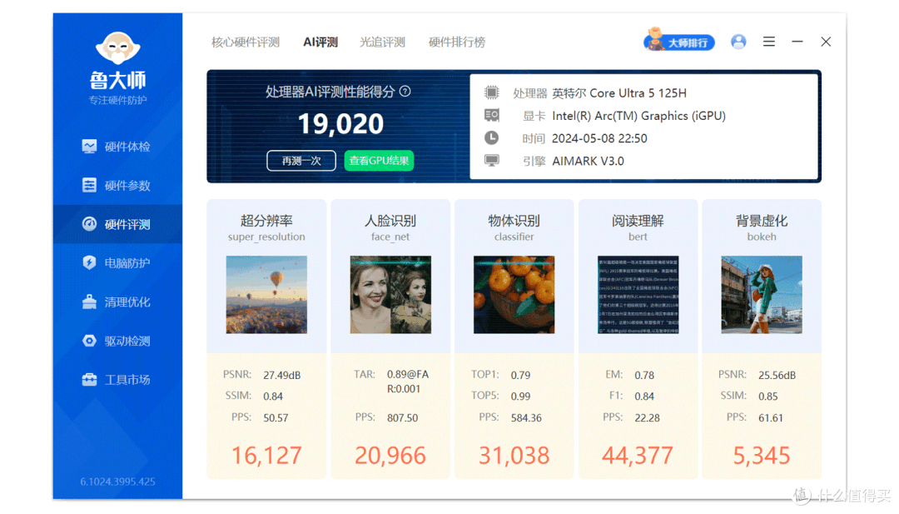Click 背景虚化 card title
Image resolution: width=899 pixels, height=514 pixels.
762,221
